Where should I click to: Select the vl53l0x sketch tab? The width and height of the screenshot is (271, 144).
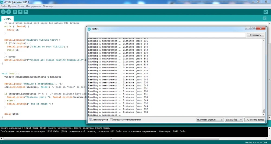[7, 19]
